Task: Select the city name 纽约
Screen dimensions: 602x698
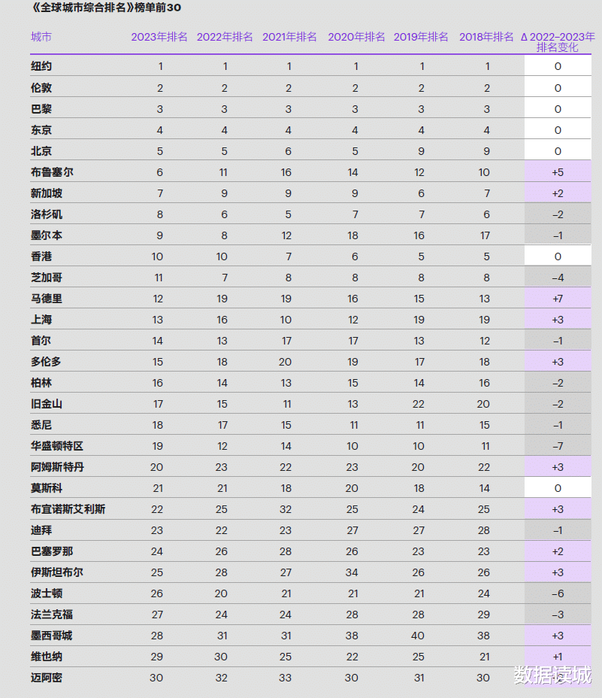Action: [41, 66]
